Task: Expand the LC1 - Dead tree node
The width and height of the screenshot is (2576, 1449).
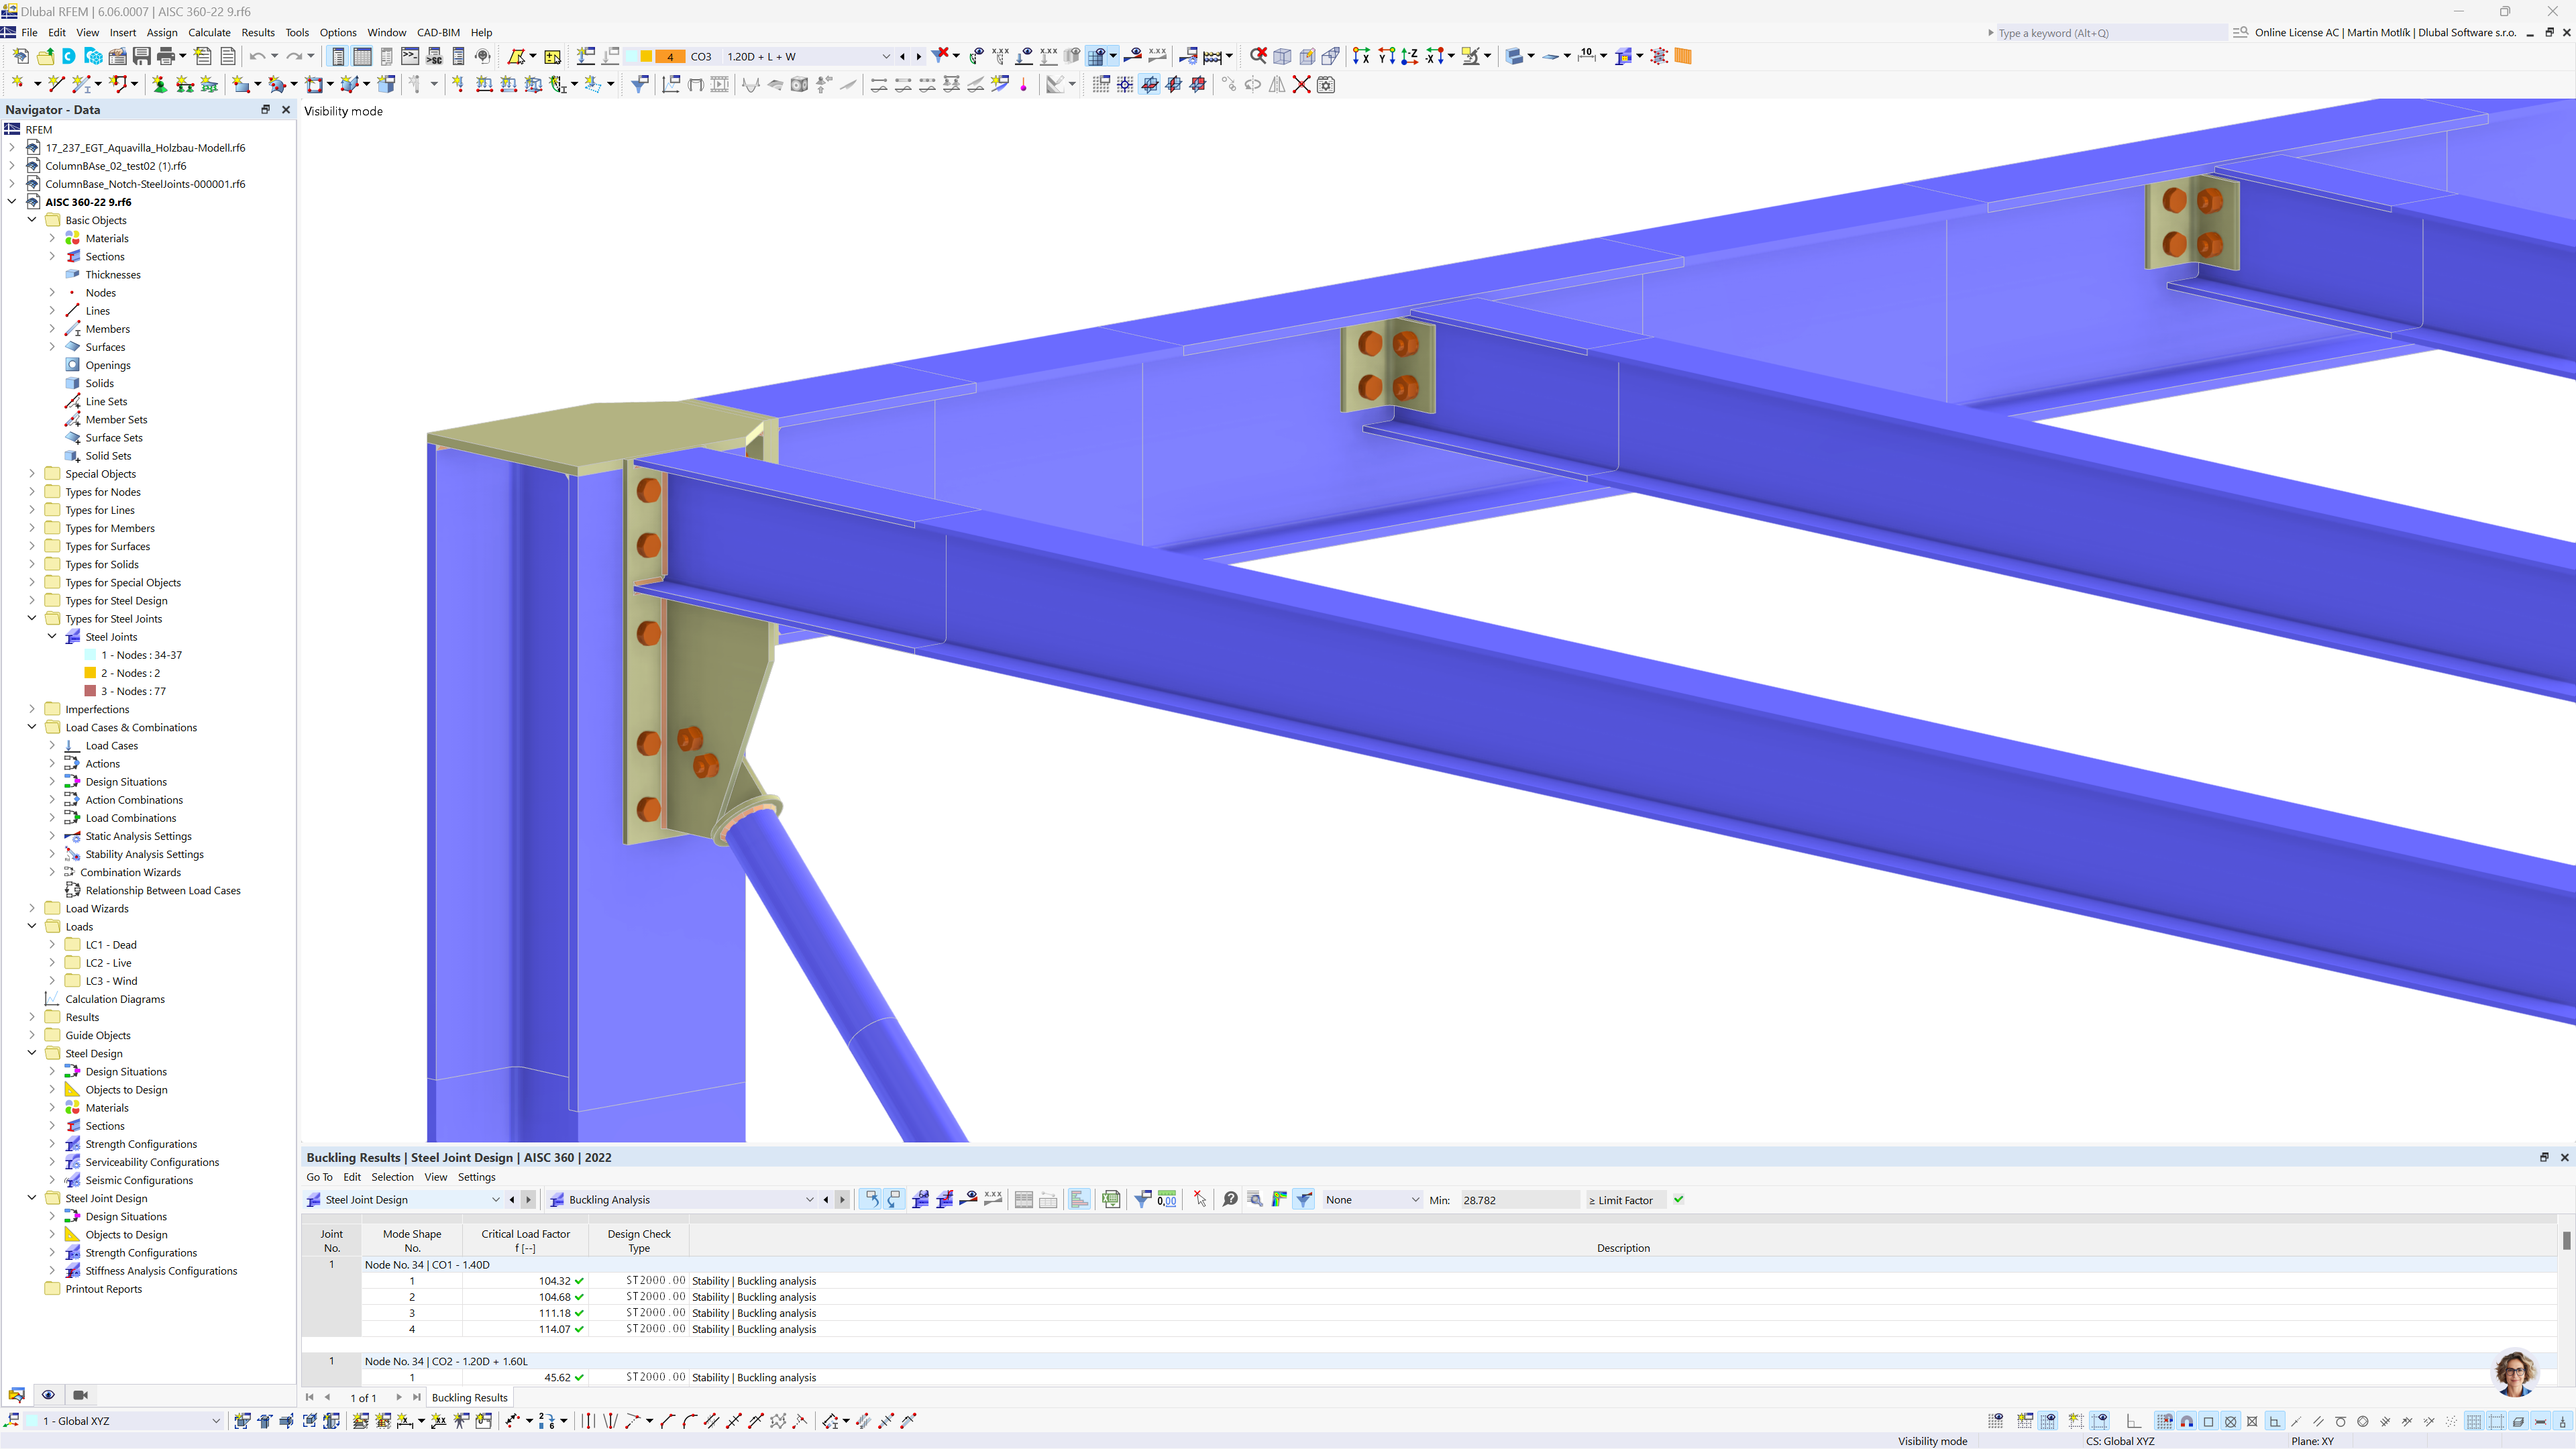Action: pos(52,944)
